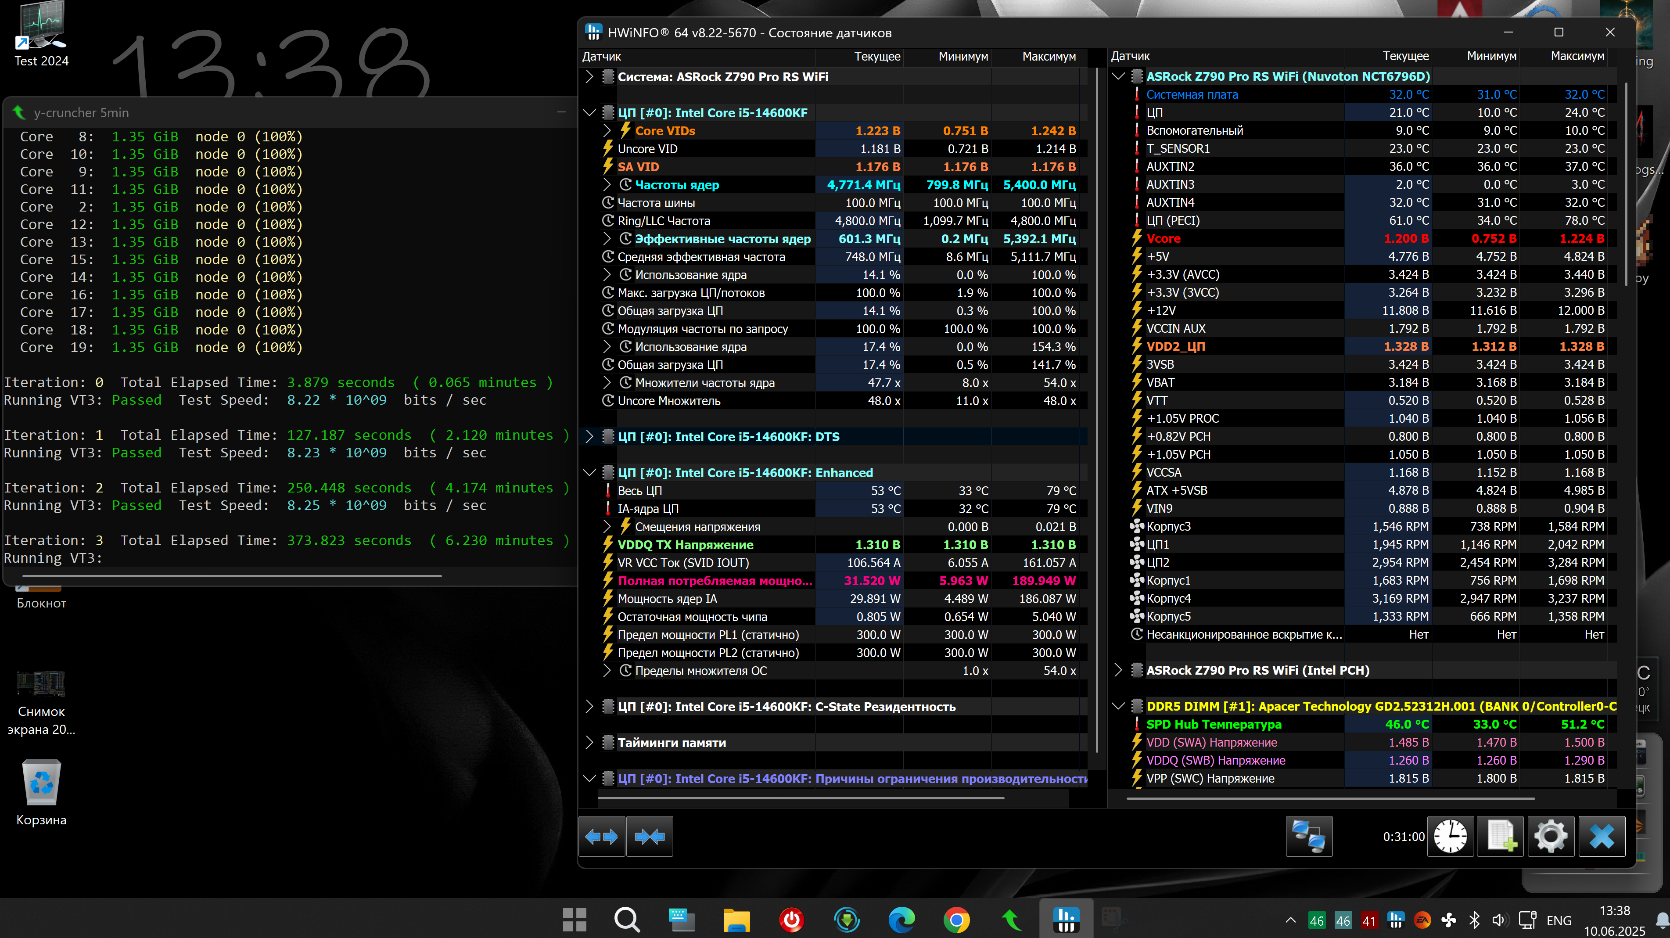Image resolution: width=1670 pixels, height=938 pixels.
Task: Expand the DTS sensor group
Action: 589,437
